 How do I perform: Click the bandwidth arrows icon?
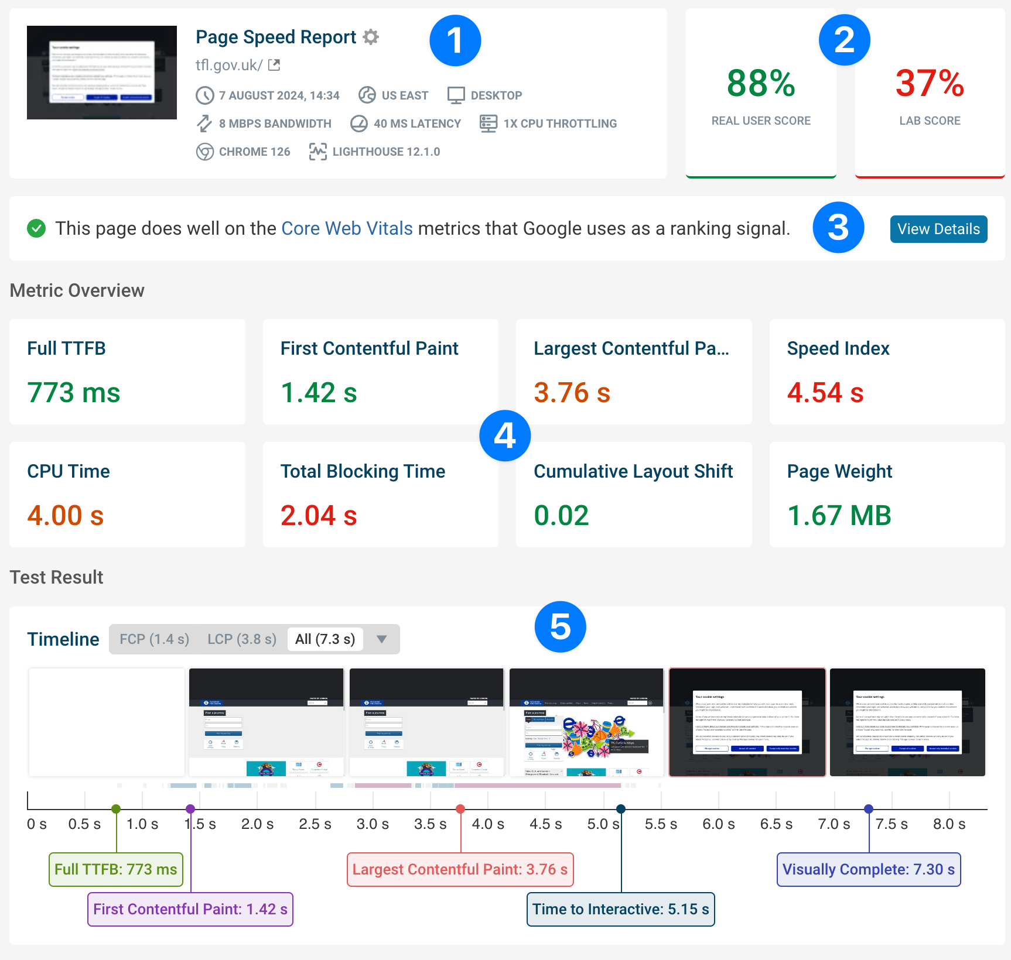coord(204,124)
